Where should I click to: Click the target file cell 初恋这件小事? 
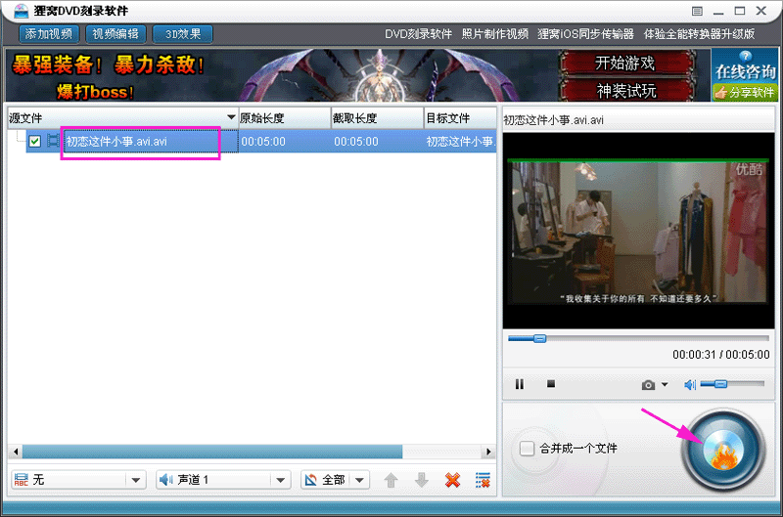click(x=460, y=142)
